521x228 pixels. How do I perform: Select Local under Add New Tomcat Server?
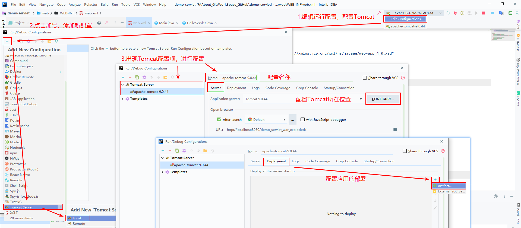pos(91,218)
